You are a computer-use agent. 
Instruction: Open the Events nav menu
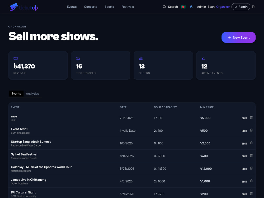(x=72, y=7)
